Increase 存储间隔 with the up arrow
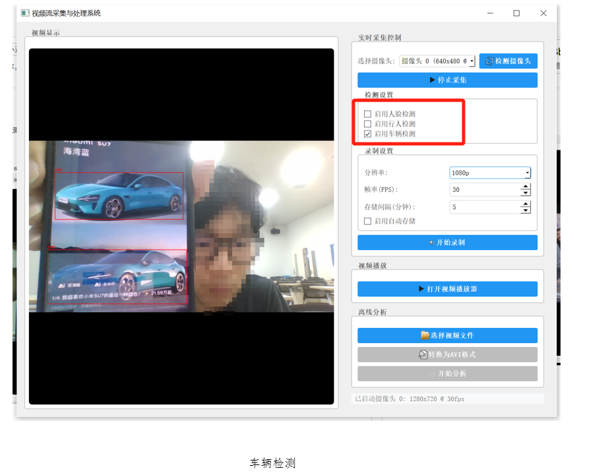 (526, 204)
